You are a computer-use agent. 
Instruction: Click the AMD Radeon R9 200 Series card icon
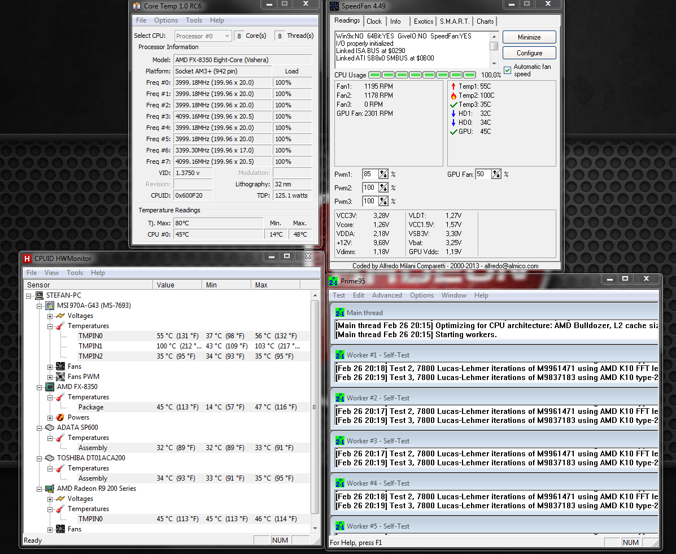tap(50, 488)
